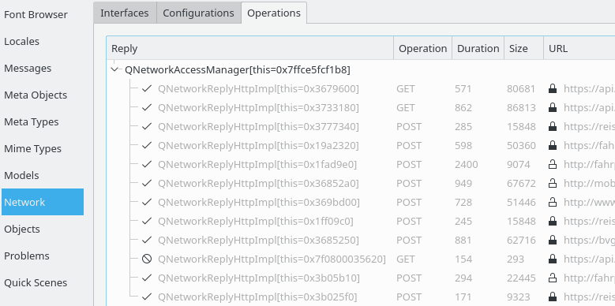Viewport: 615px width, 306px height.
Task: Select reply QNetworkReplyHttpImpl[this=0x3777340]
Action: point(258,126)
